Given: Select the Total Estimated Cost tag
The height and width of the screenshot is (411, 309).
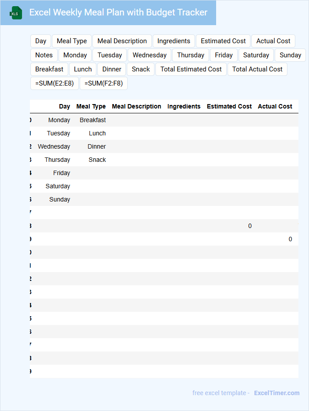Looking at the screenshot, I should point(191,70).
